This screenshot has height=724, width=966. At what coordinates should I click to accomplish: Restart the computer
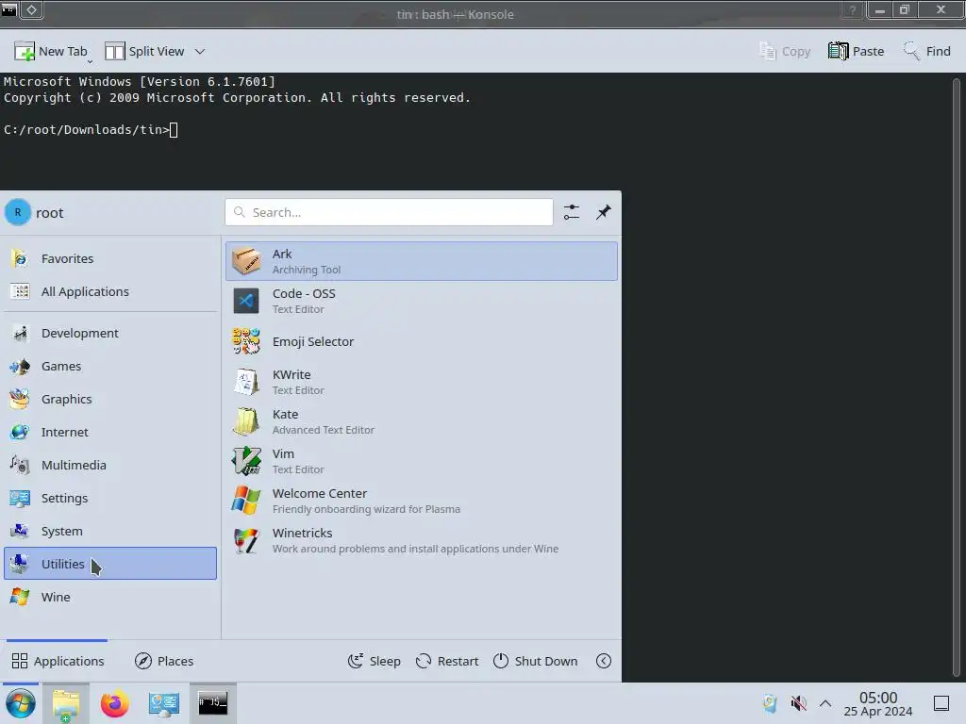pos(447,661)
